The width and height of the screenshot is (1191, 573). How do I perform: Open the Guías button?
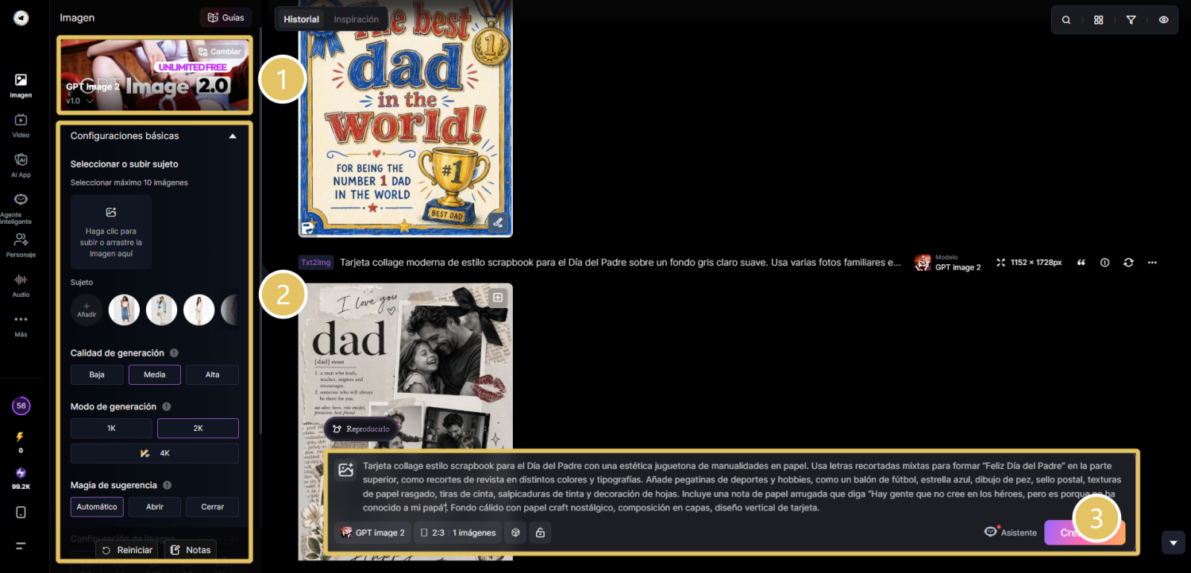pyautogui.click(x=225, y=17)
